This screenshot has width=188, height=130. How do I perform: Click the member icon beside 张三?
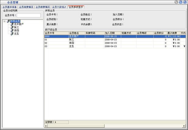(12, 27)
